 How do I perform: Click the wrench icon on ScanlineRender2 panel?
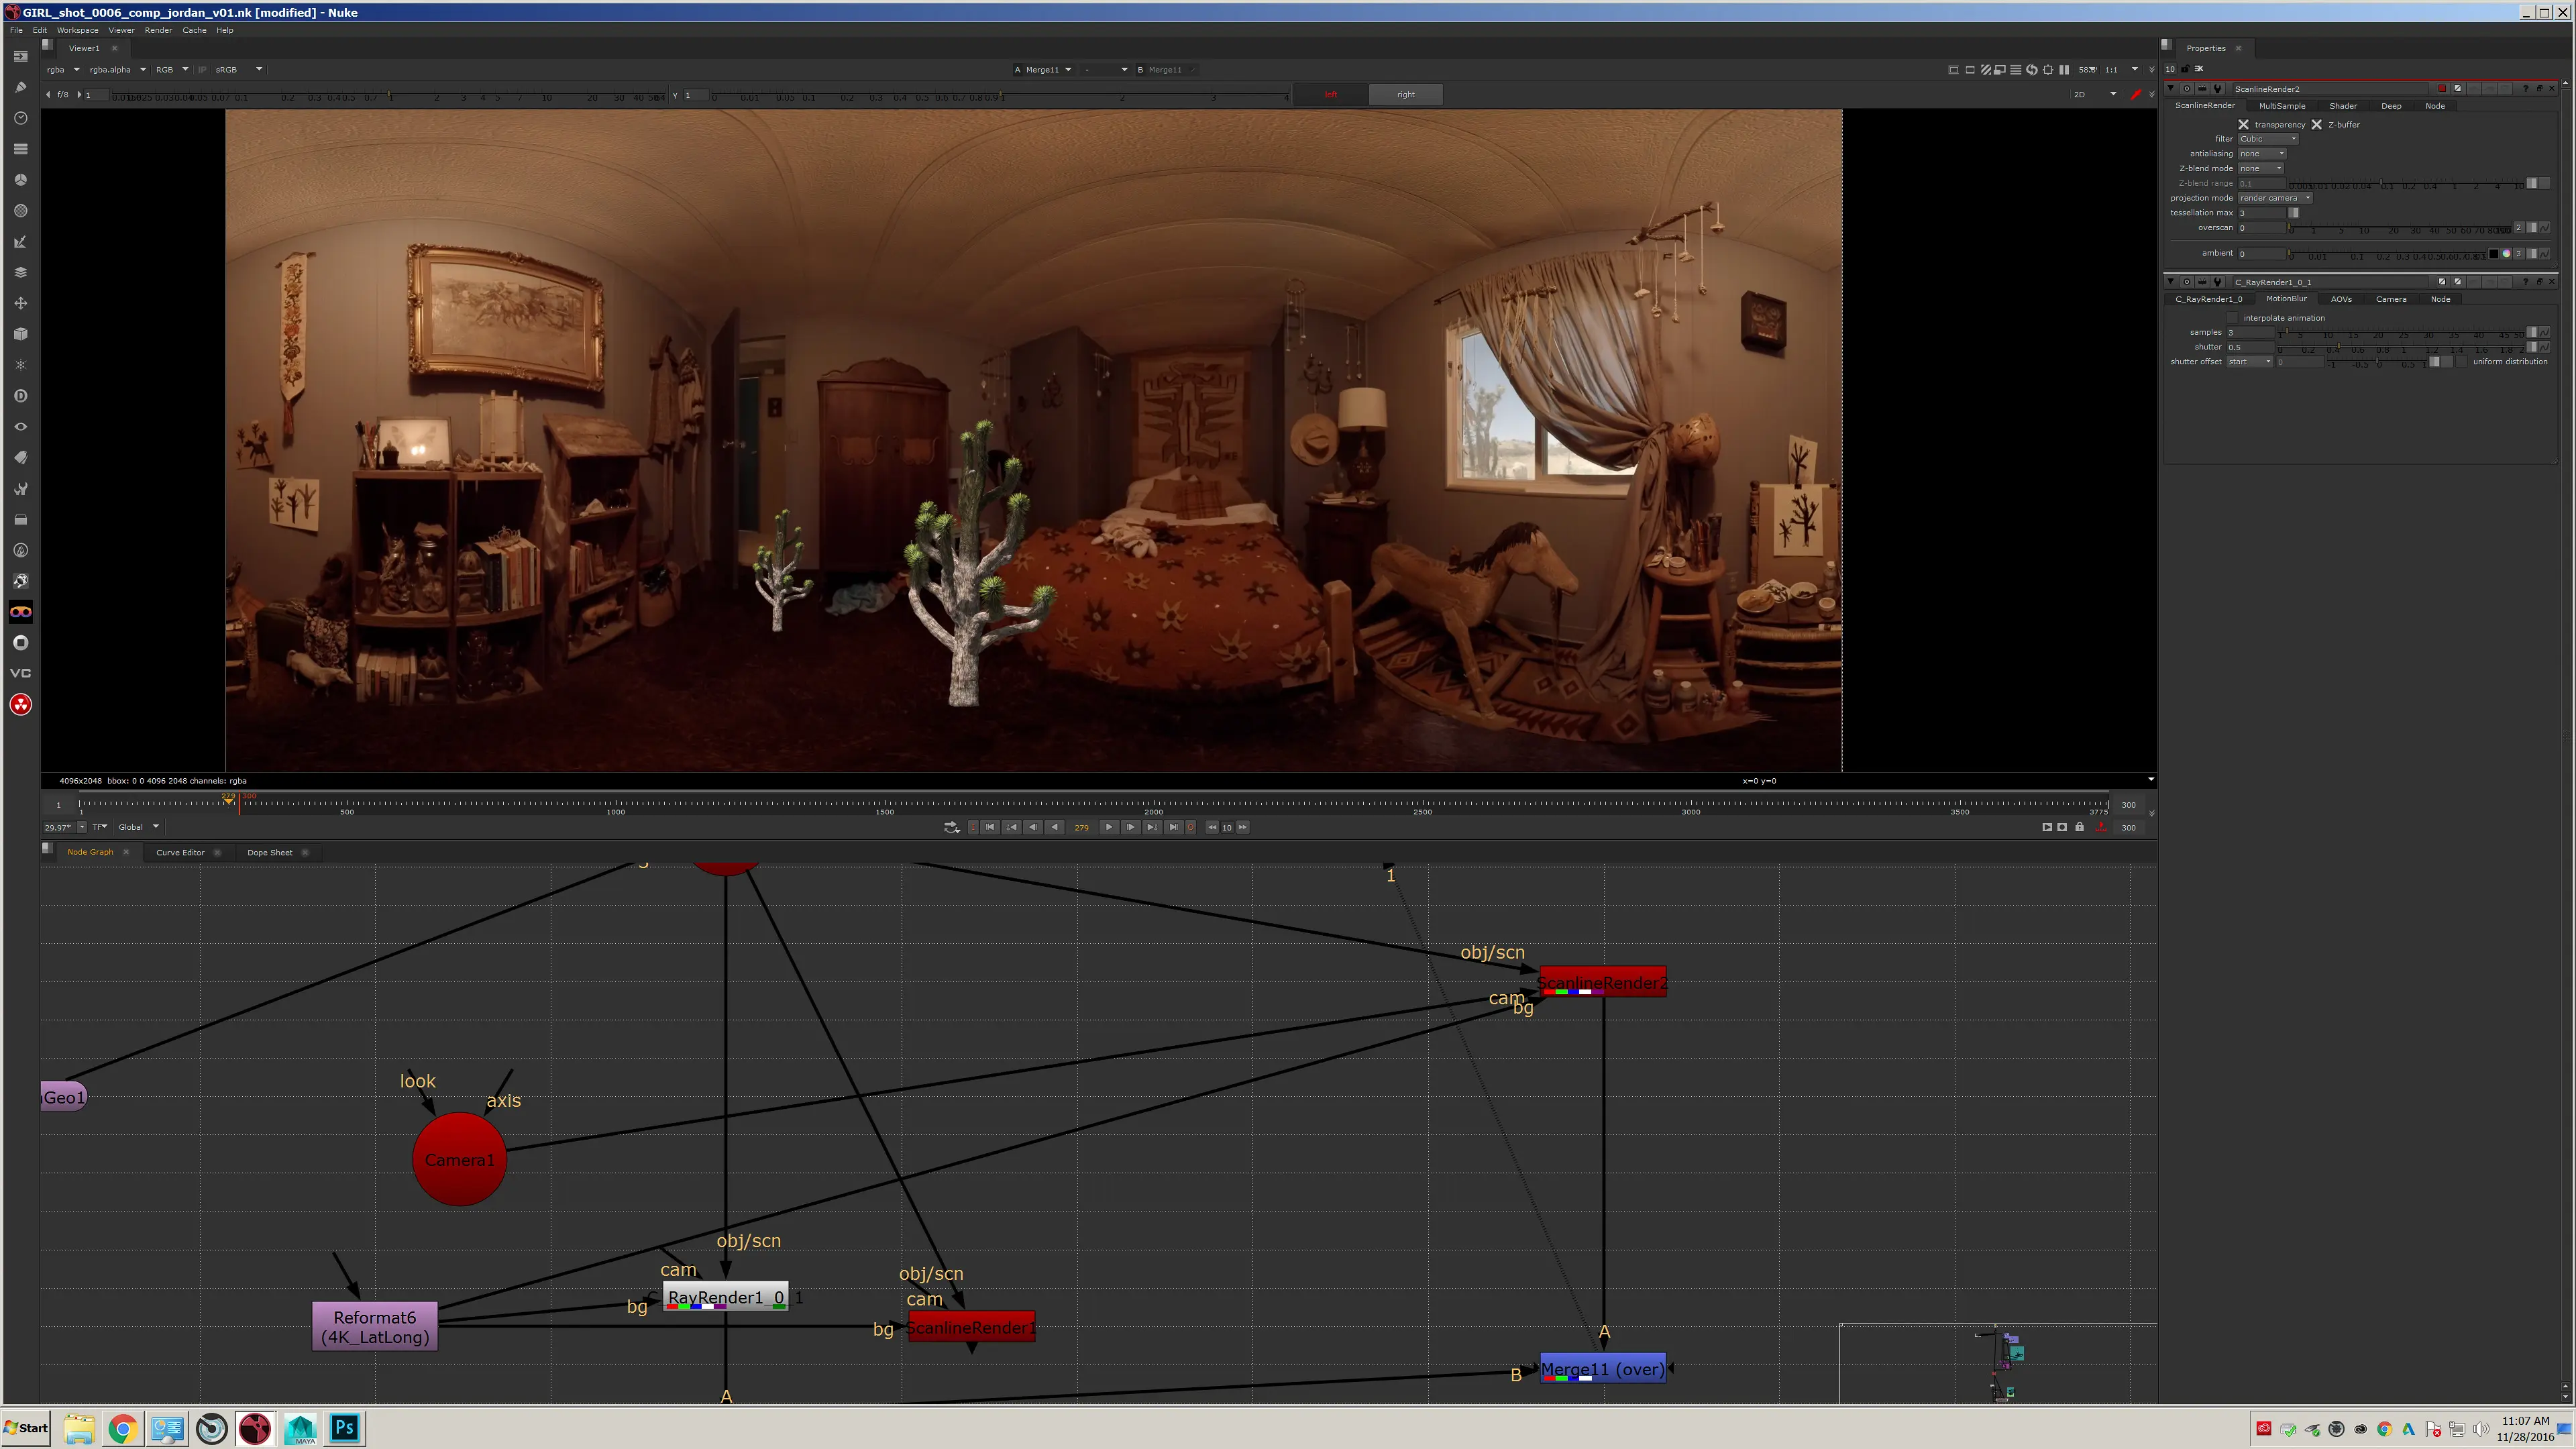point(2218,89)
